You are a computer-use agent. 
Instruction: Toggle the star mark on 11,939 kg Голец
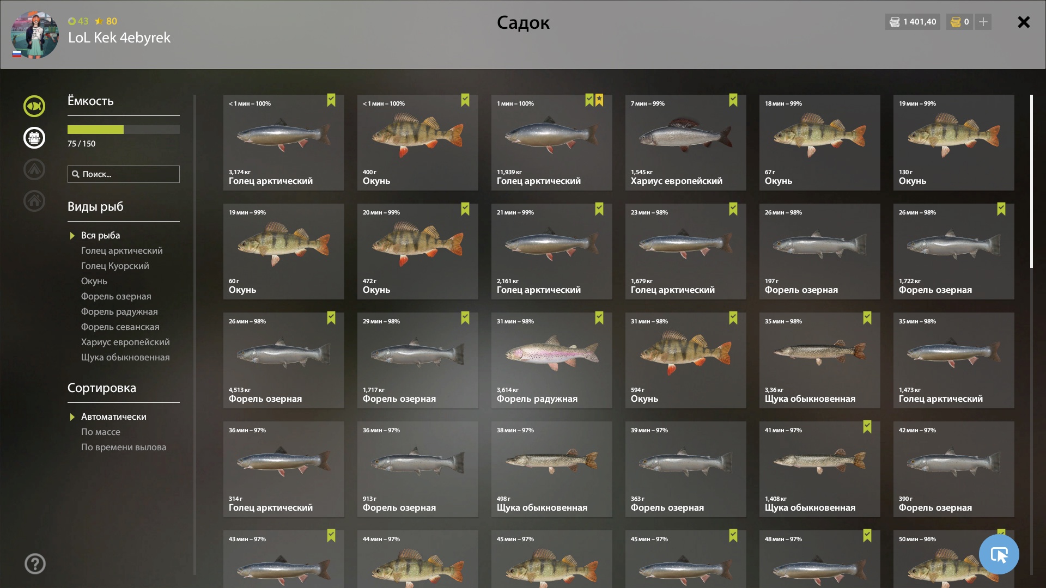599,100
